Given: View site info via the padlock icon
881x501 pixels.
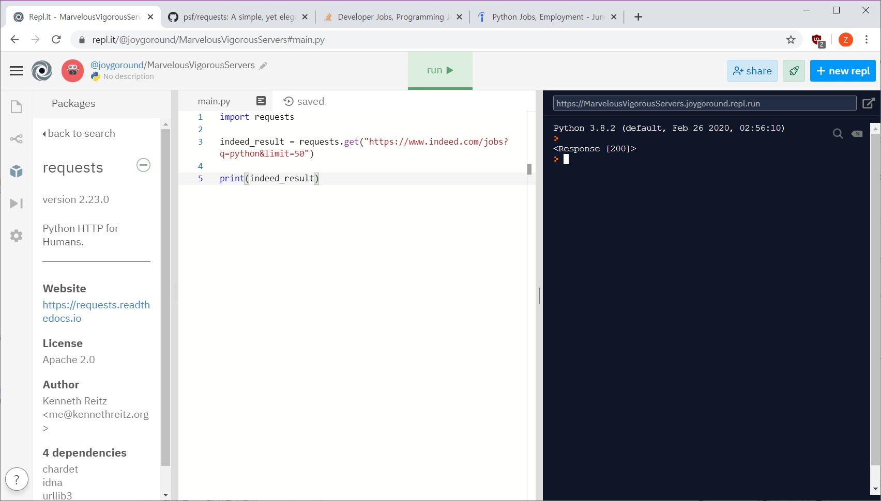Looking at the screenshot, I should click(x=81, y=40).
